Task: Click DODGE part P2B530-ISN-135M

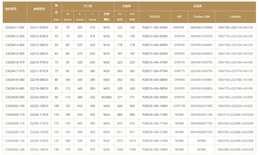Action: point(155,141)
